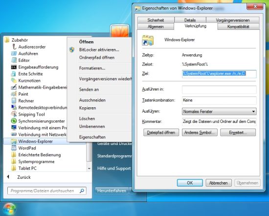Open Eigenschaften from context menu
This screenshot has height=216, width=269.
92,137
